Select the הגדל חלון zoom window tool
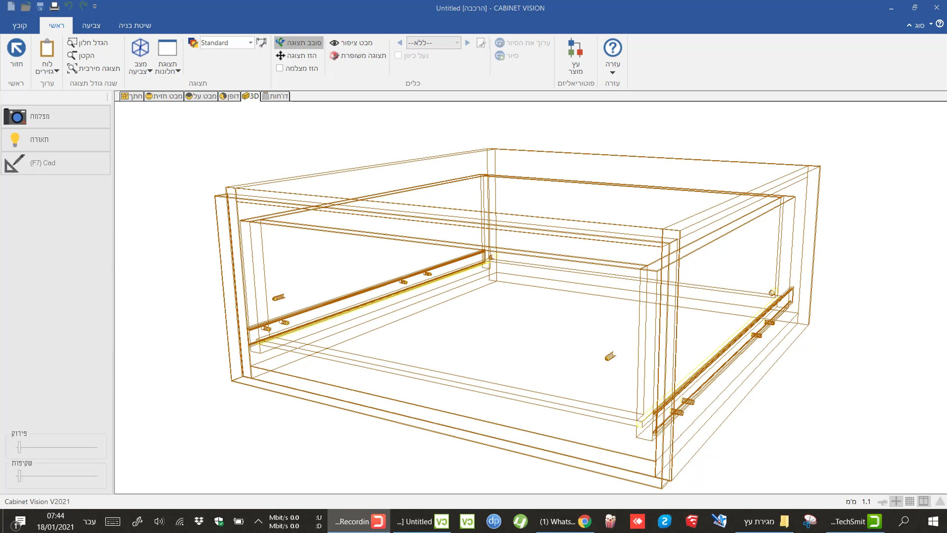 point(88,43)
